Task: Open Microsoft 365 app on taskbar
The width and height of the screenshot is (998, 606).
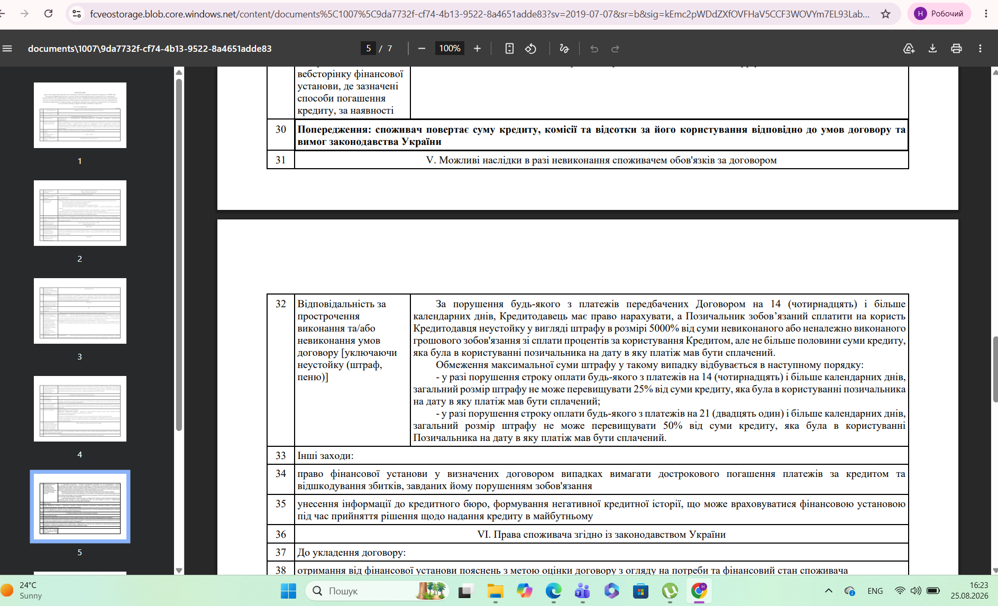Action: [x=612, y=591]
